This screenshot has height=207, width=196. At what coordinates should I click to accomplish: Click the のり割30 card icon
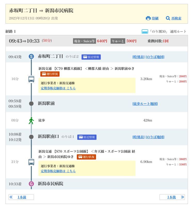tap(145, 31)
